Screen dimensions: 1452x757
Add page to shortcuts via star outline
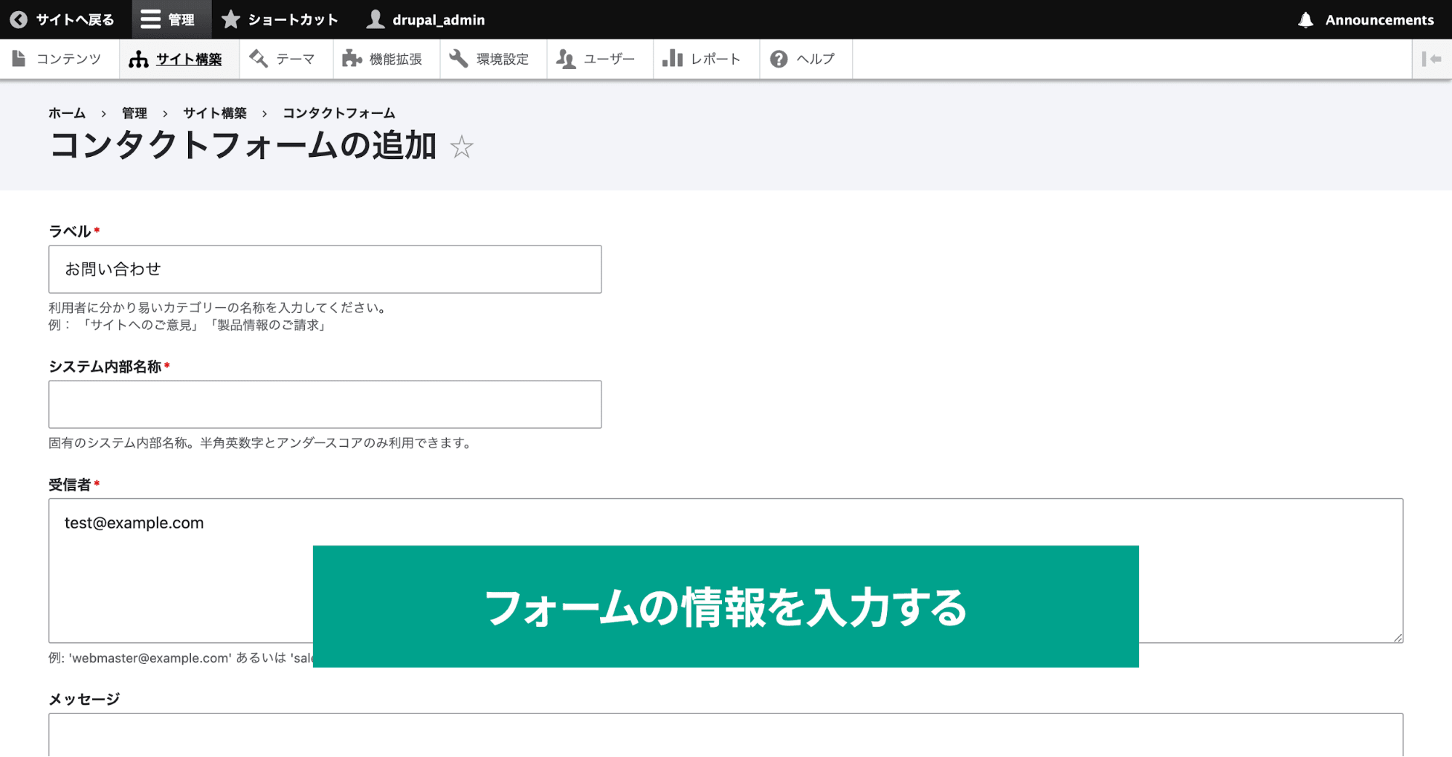461,147
